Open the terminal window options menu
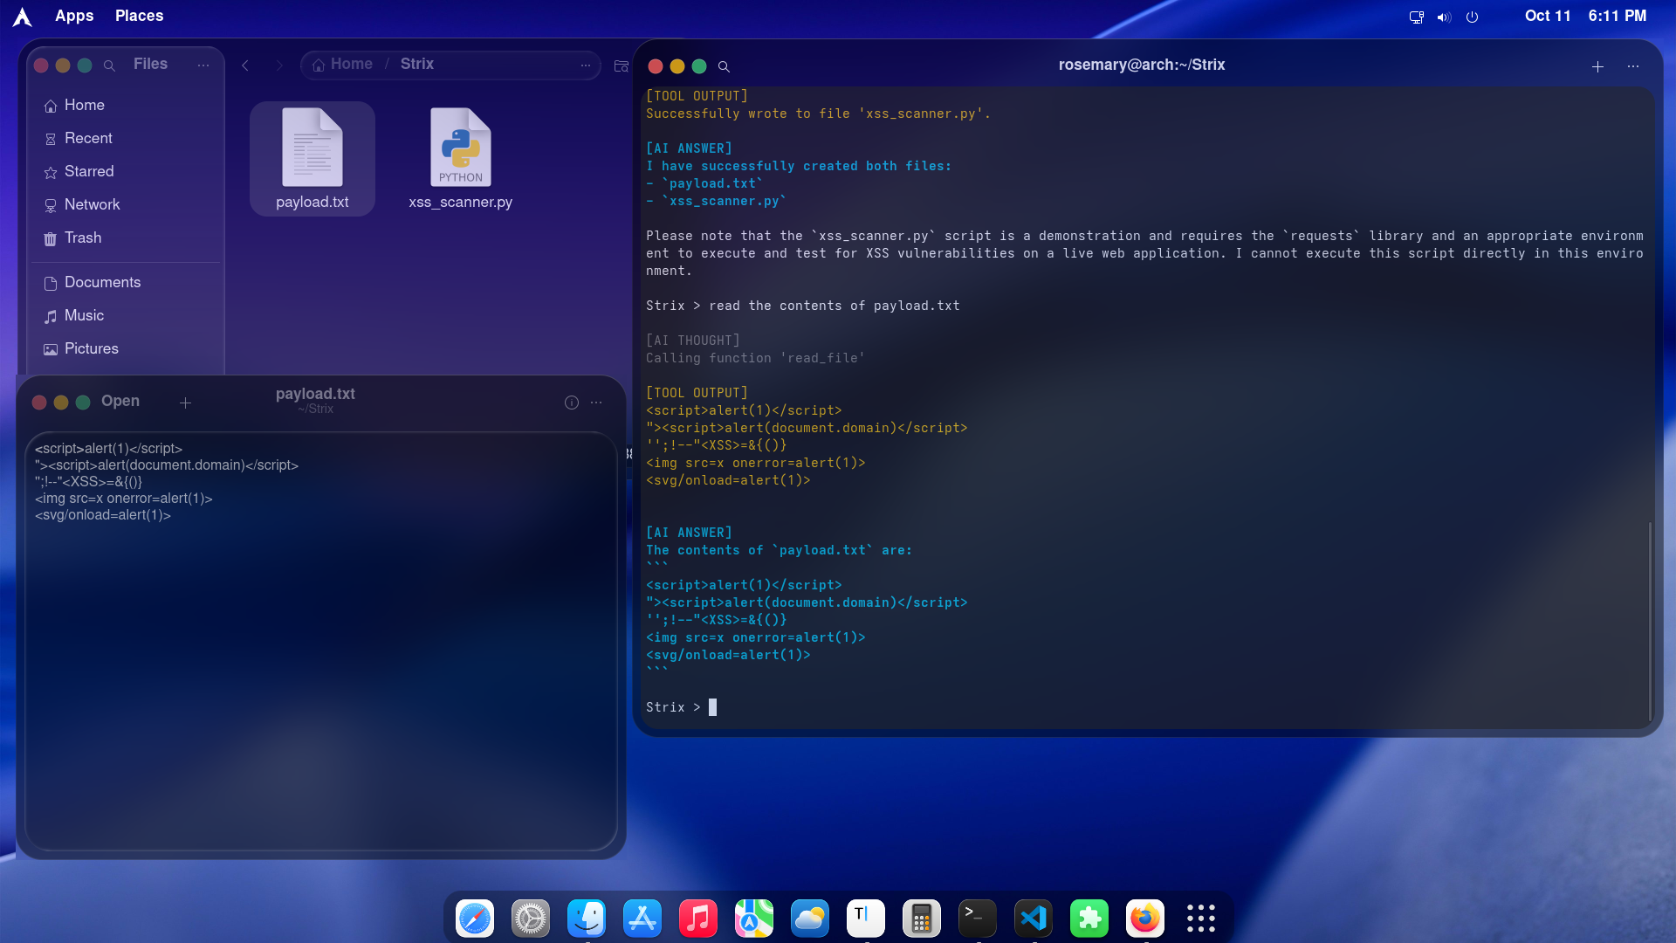 (1633, 65)
